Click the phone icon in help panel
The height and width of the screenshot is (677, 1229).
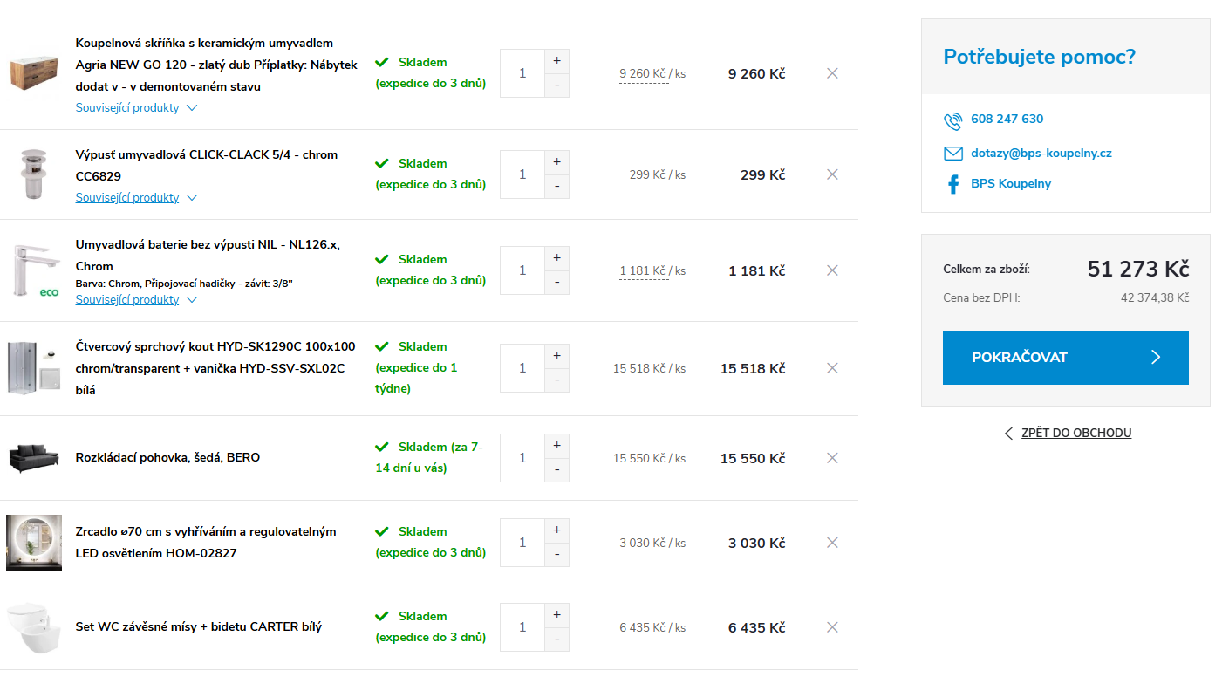click(x=952, y=120)
